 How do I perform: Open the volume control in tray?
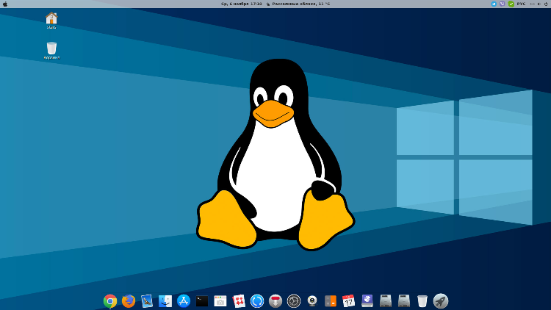point(538,4)
